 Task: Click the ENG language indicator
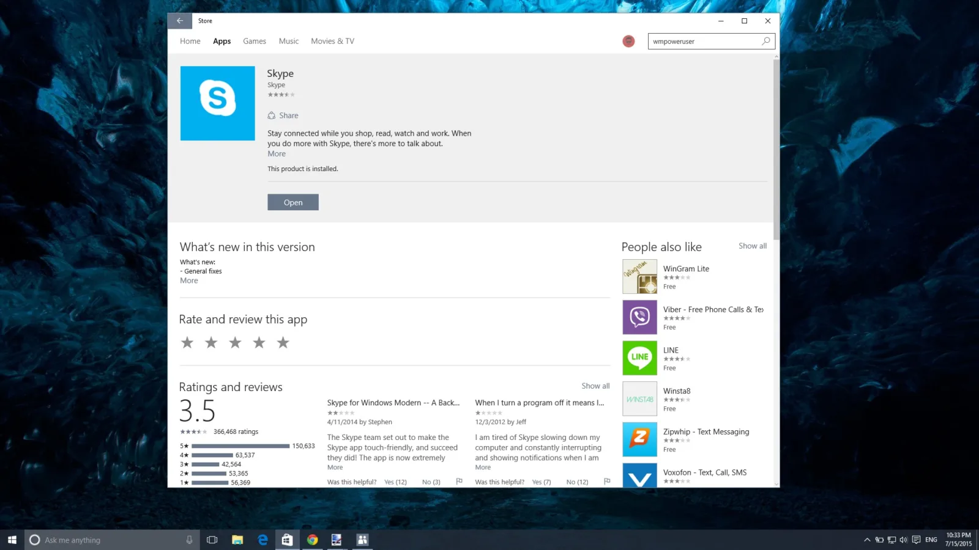[x=931, y=540]
